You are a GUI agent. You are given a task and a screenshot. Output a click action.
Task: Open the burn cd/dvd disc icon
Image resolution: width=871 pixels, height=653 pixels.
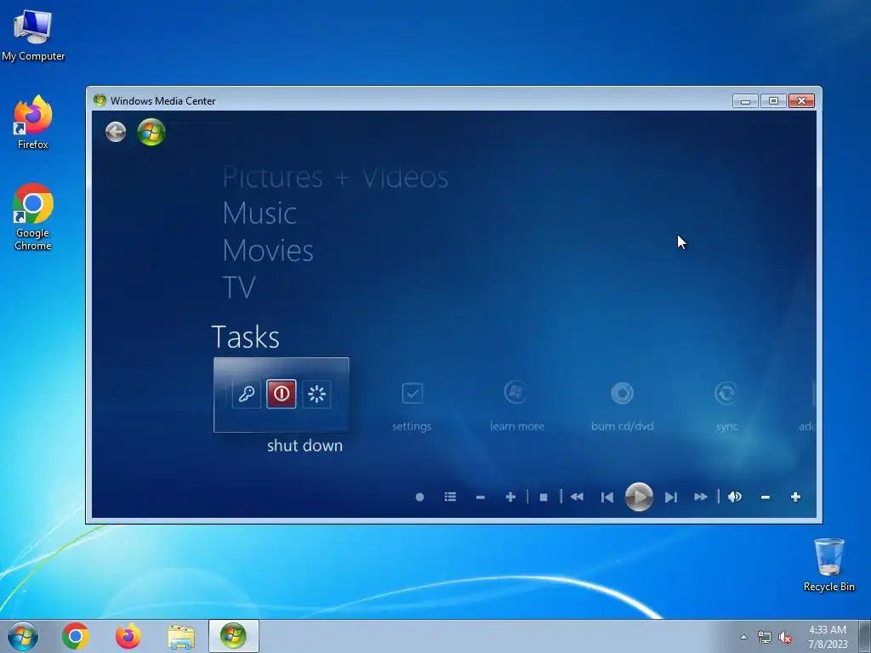point(622,393)
